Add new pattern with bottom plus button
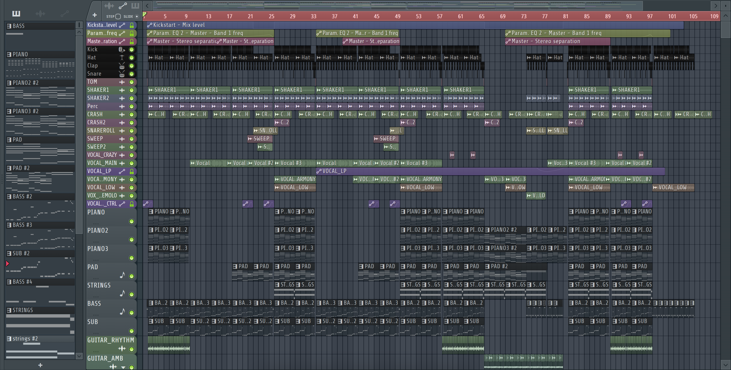Screen dimensions: 731x370 40,365
